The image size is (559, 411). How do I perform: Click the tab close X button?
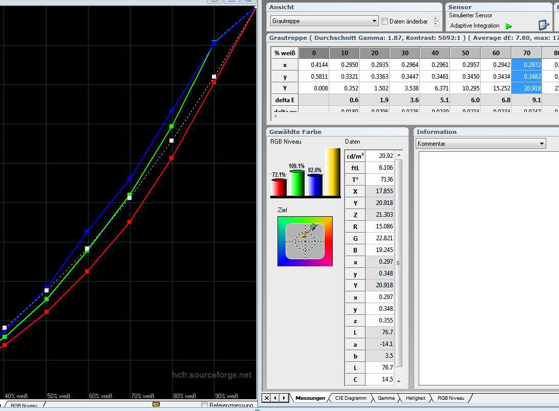(x=266, y=398)
